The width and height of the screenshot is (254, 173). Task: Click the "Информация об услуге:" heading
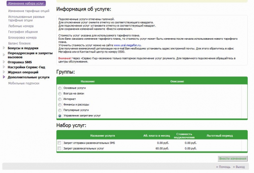[84, 9]
